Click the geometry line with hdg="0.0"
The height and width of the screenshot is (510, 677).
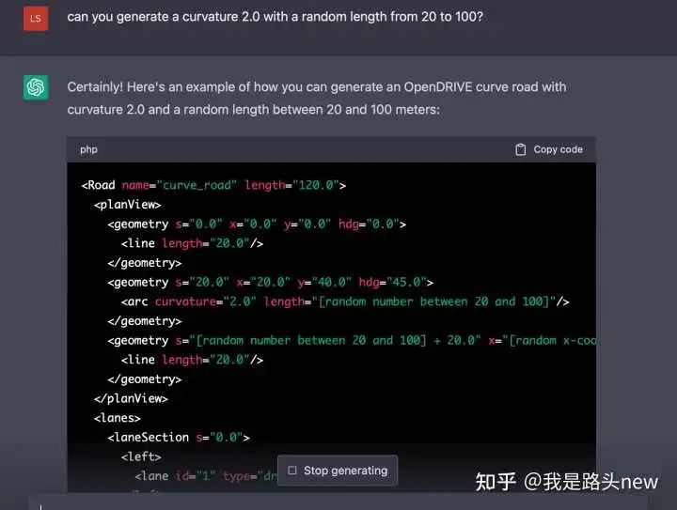coord(257,224)
